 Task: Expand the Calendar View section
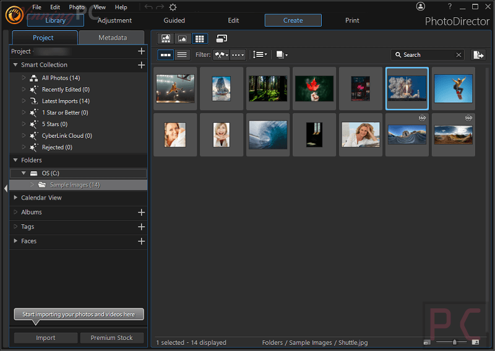tap(15, 197)
